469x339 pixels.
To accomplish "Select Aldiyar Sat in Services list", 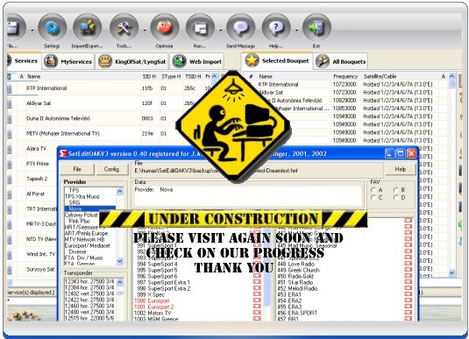I will click(x=39, y=103).
